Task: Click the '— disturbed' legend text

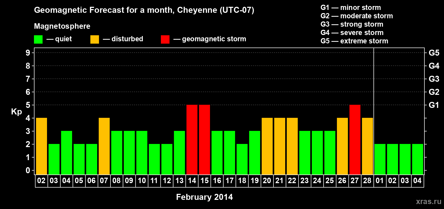Action: [x=123, y=39]
